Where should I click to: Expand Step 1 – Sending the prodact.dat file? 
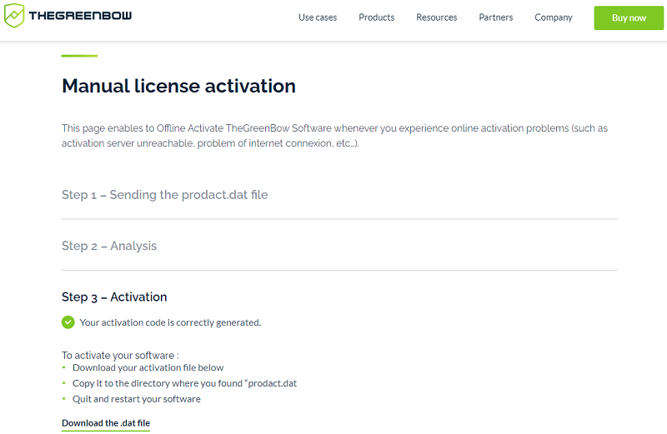point(164,195)
